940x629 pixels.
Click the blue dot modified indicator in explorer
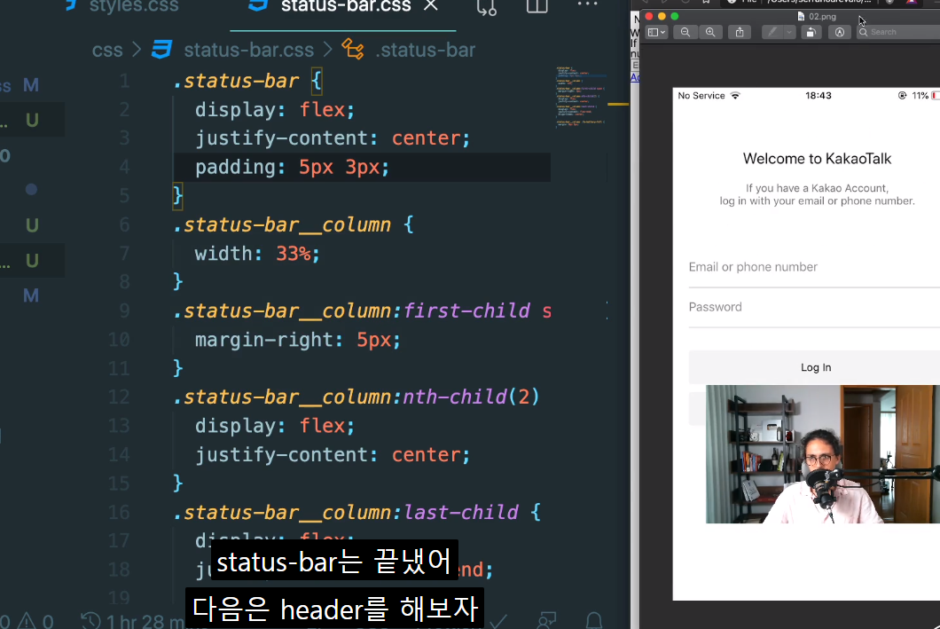(31, 190)
